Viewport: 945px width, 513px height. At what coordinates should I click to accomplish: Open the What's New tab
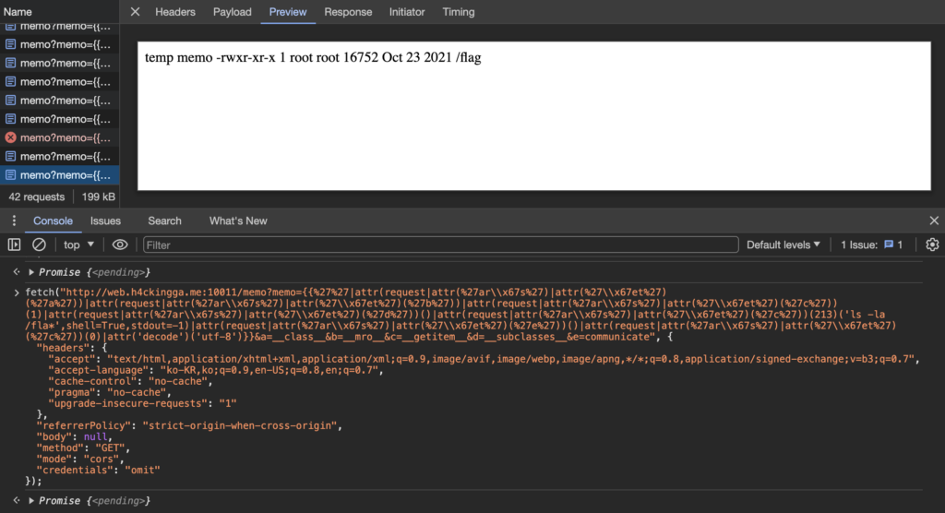point(238,221)
